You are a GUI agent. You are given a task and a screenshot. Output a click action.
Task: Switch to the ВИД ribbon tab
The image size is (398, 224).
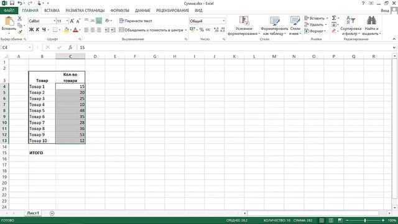coord(199,11)
